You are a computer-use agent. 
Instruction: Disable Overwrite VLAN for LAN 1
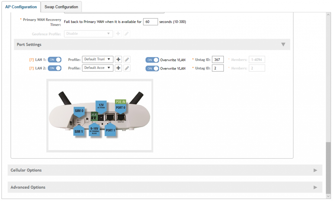click(x=152, y=60)
